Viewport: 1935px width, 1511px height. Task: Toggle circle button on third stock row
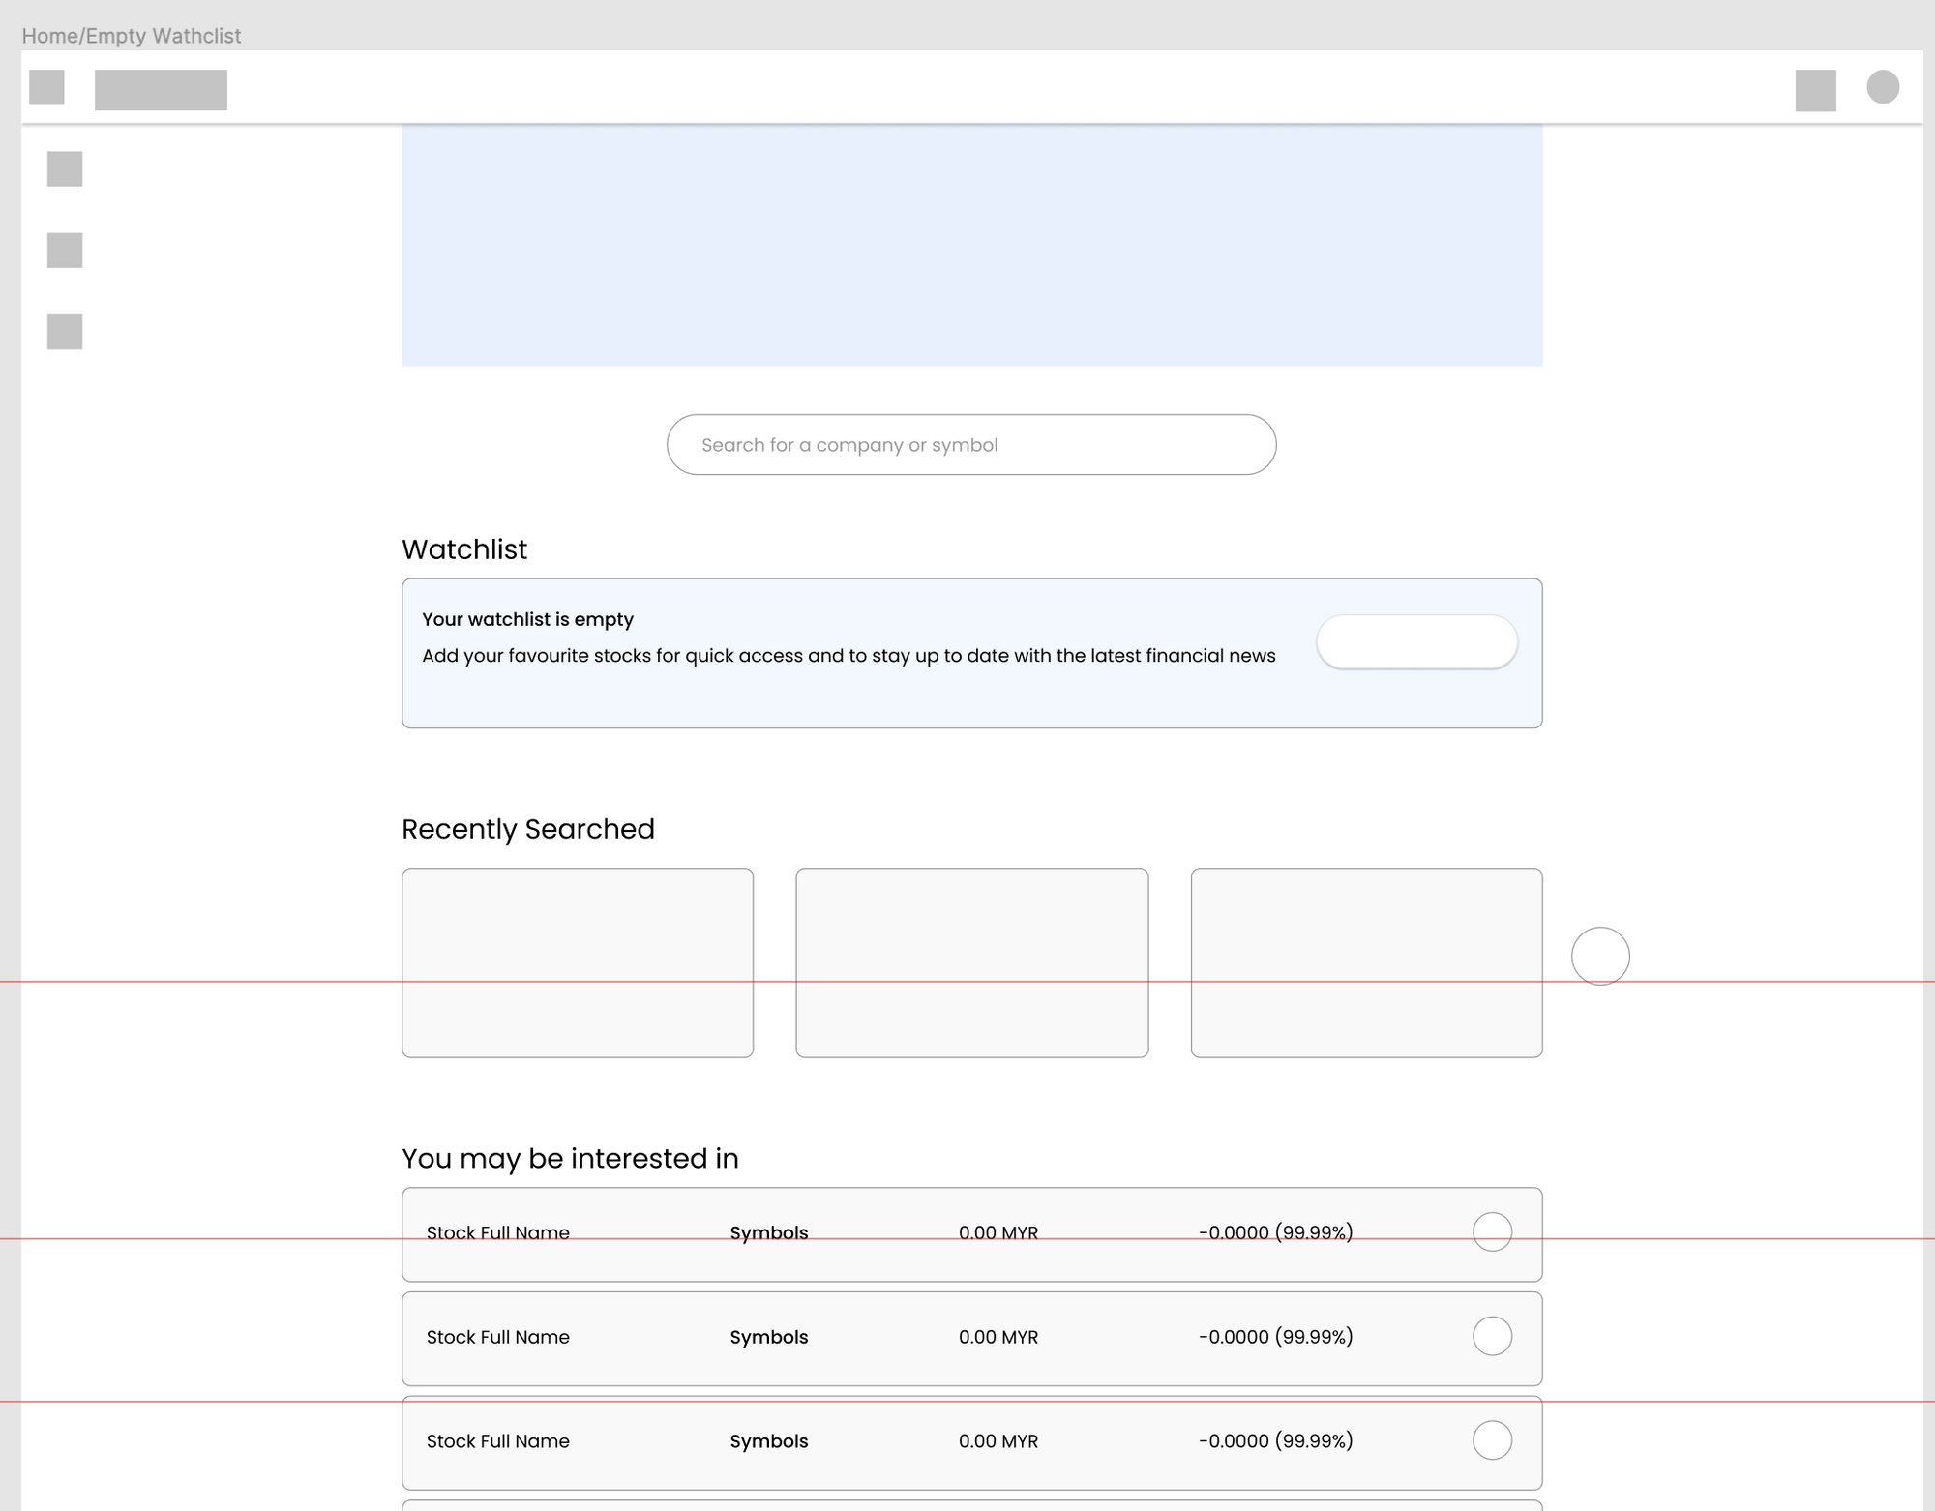click(1492, 1440)
